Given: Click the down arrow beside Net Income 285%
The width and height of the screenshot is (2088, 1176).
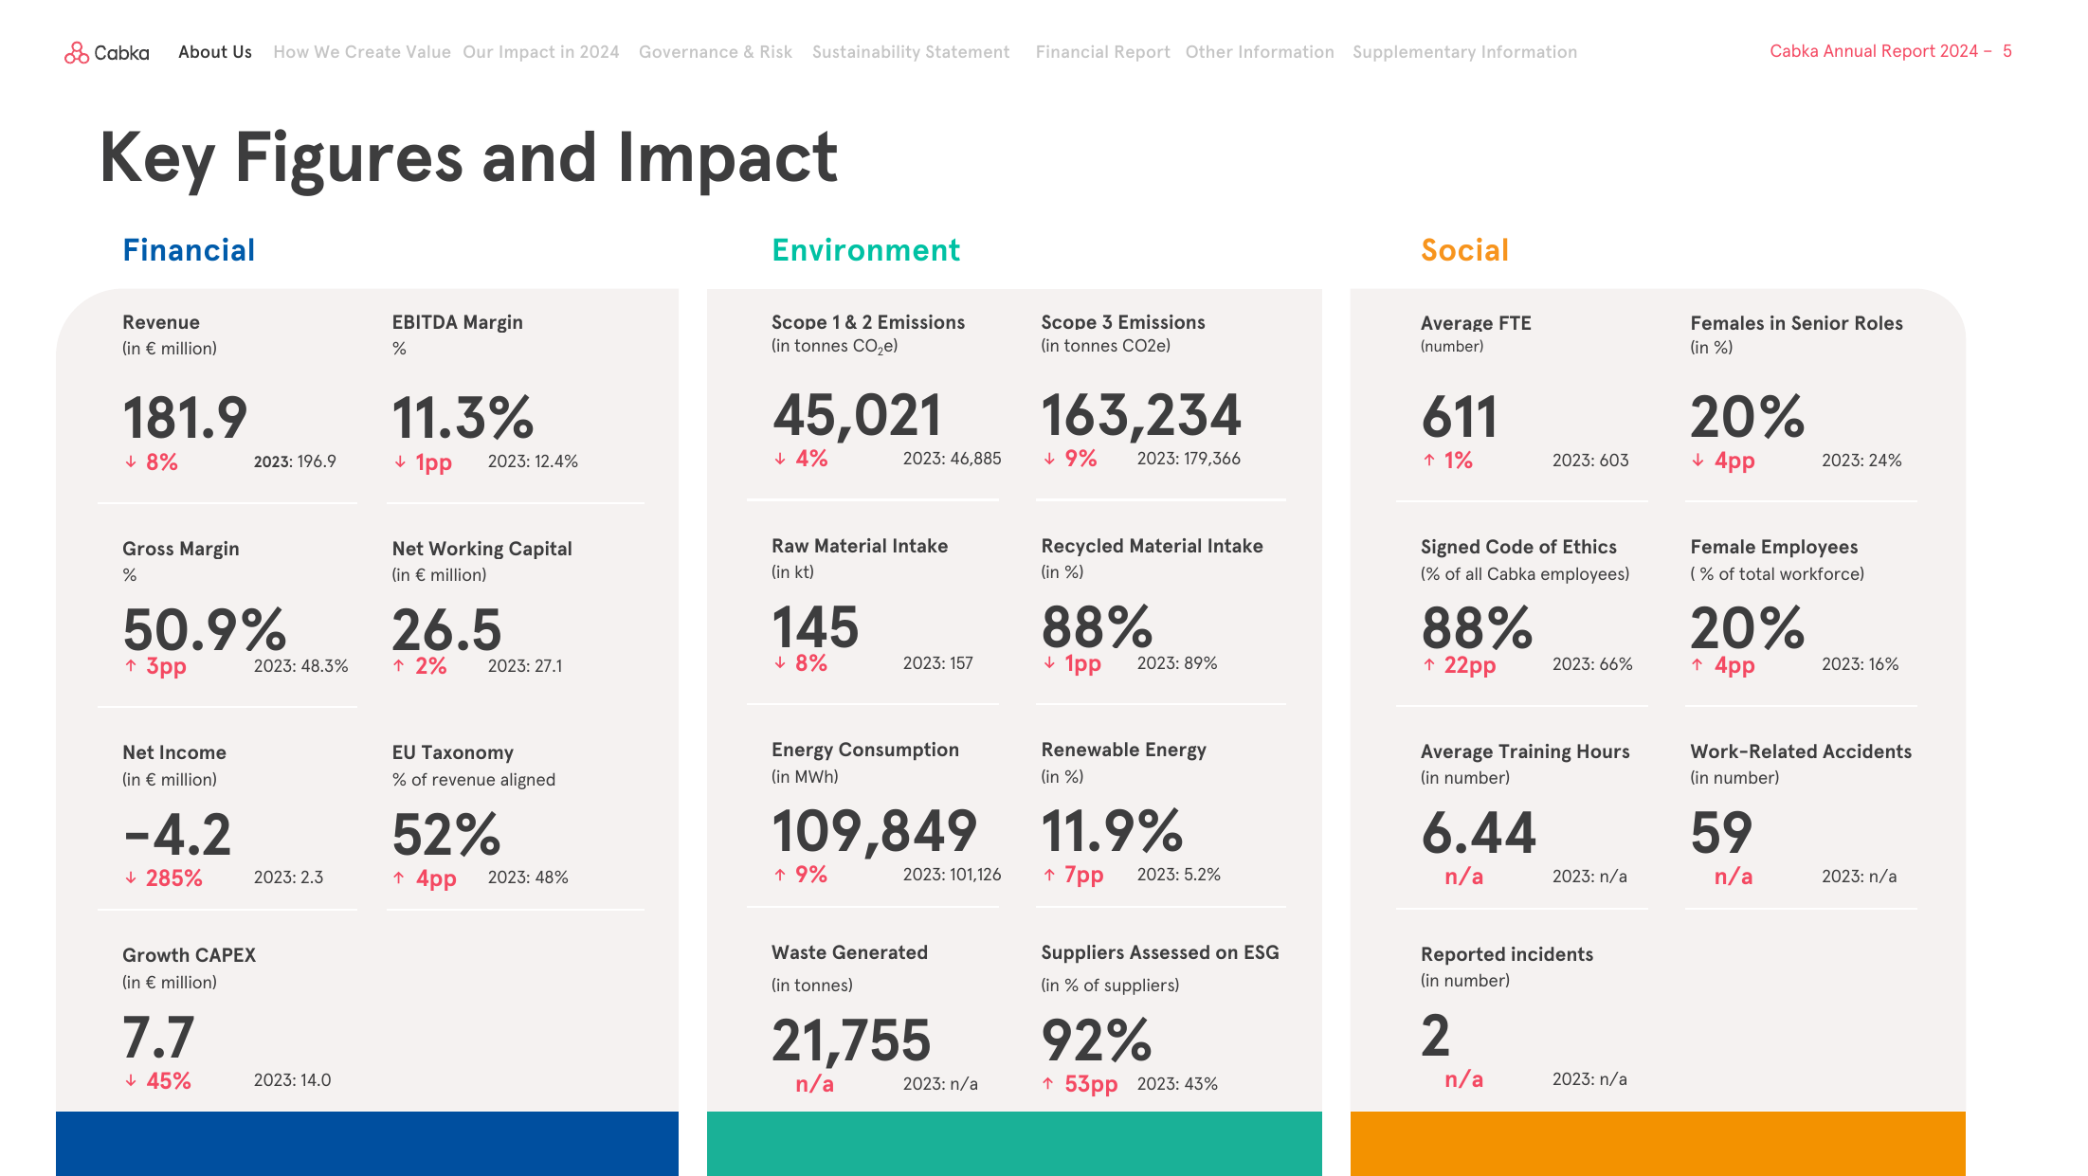Looking at the screenshot, I should [x=131, y=878].
